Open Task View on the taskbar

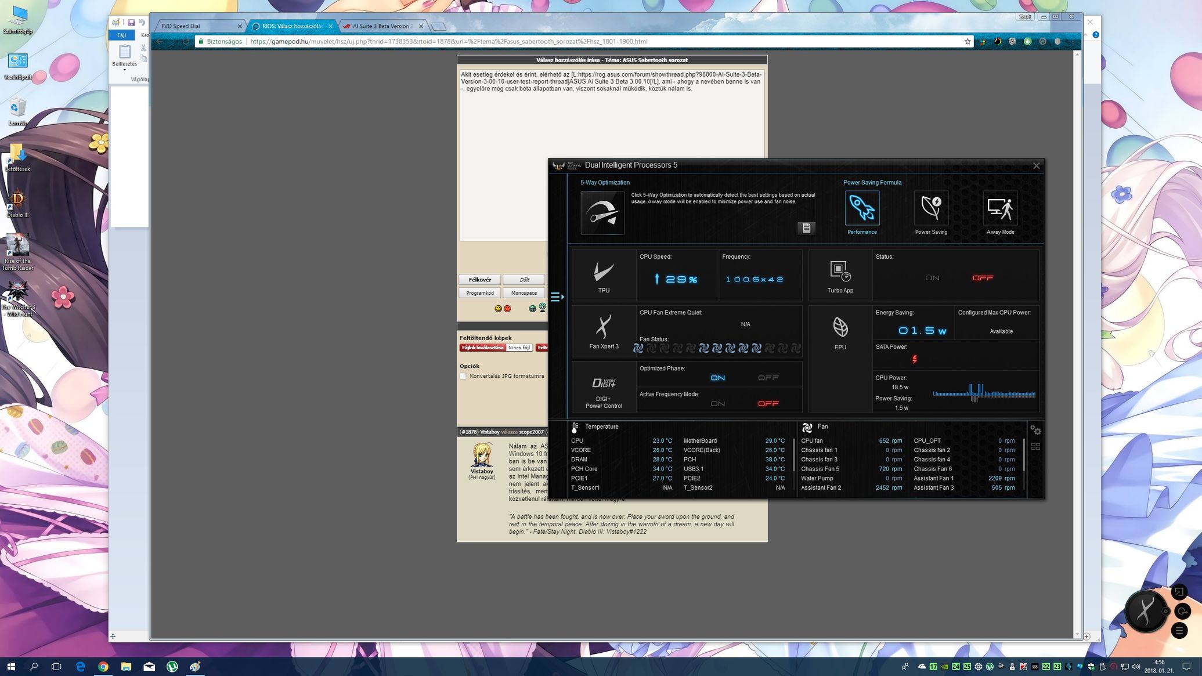[x=56, y=667]
